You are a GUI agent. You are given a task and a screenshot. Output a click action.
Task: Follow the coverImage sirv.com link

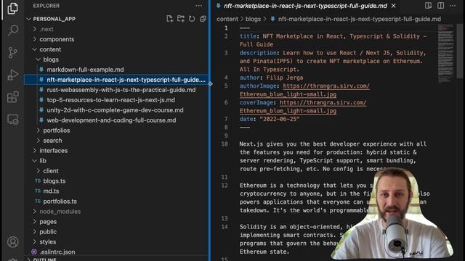[x=323, y=102]
